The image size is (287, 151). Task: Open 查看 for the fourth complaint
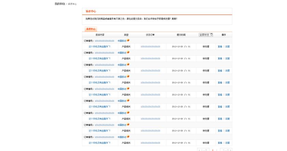220,83
